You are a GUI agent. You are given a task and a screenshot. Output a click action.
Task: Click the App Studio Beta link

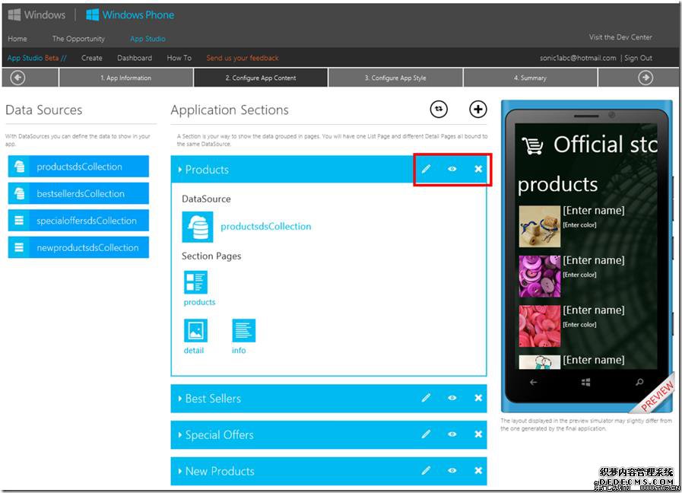pyautogui.click(x=37, y=58)
